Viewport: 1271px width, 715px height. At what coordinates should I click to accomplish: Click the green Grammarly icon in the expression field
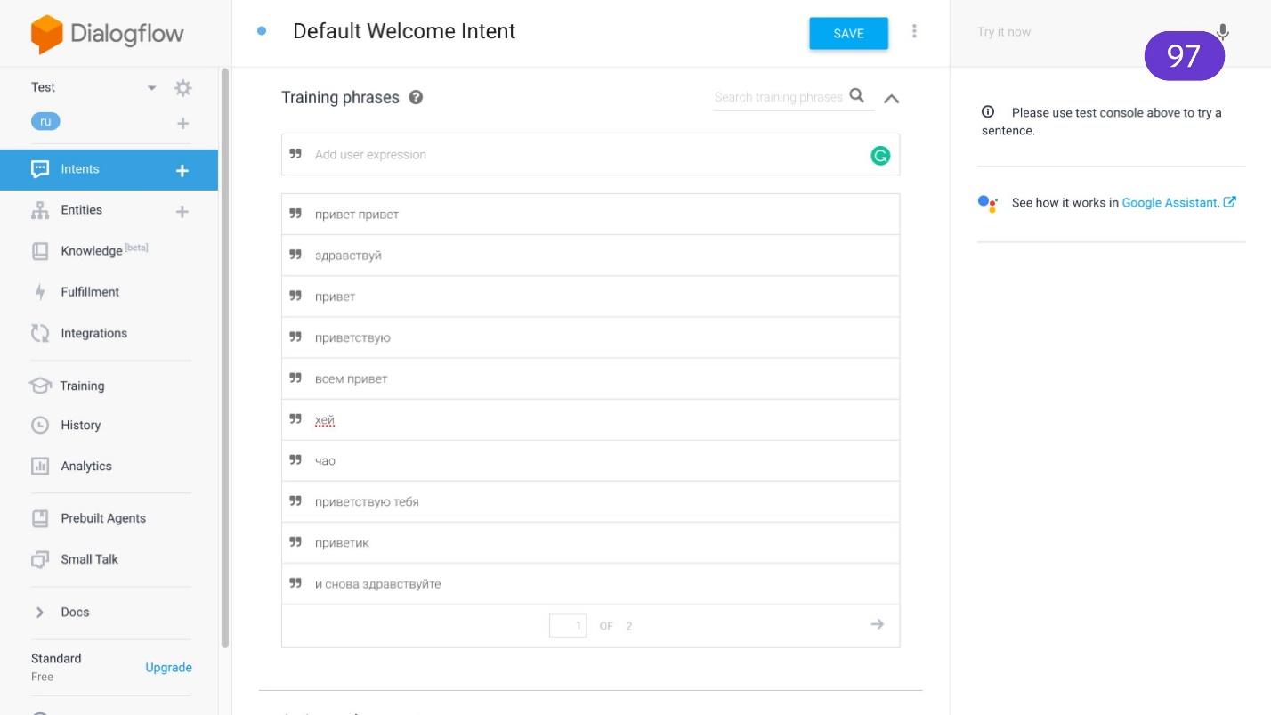pos(879,156)
